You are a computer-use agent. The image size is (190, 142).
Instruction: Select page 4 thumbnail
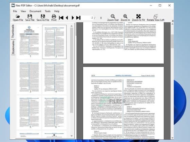[54, 77]
